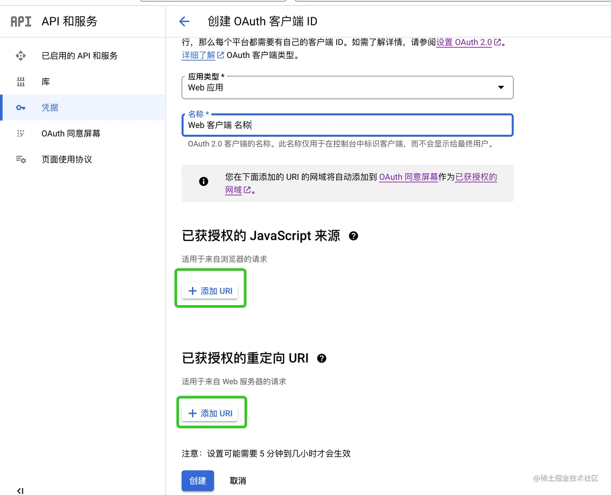
Task: Select the 凭据 menu item
Action: pos(83,107)
